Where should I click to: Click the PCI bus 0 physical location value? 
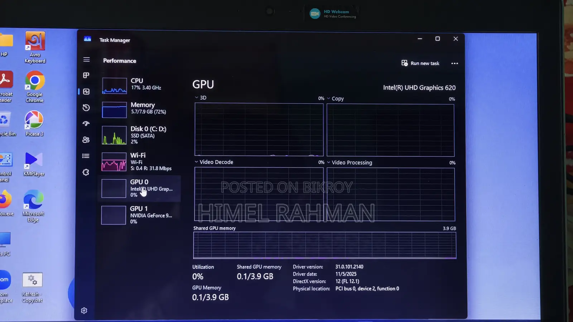[367, 289]
